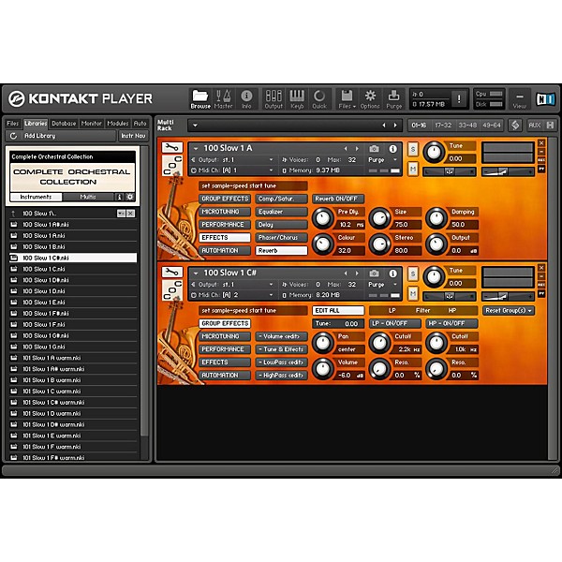Select 100 Slow 1 C#.nki in file list
The height and width of the screenshot is (562, 562).
(x=73, y=258)
